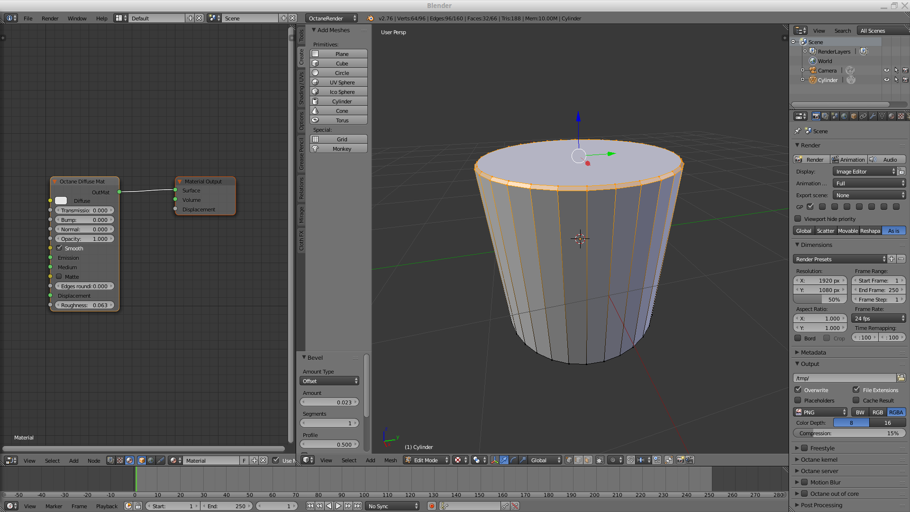
Task: Uncheck the Smooth checkbox in diffuse node
Action: [59, 248]
